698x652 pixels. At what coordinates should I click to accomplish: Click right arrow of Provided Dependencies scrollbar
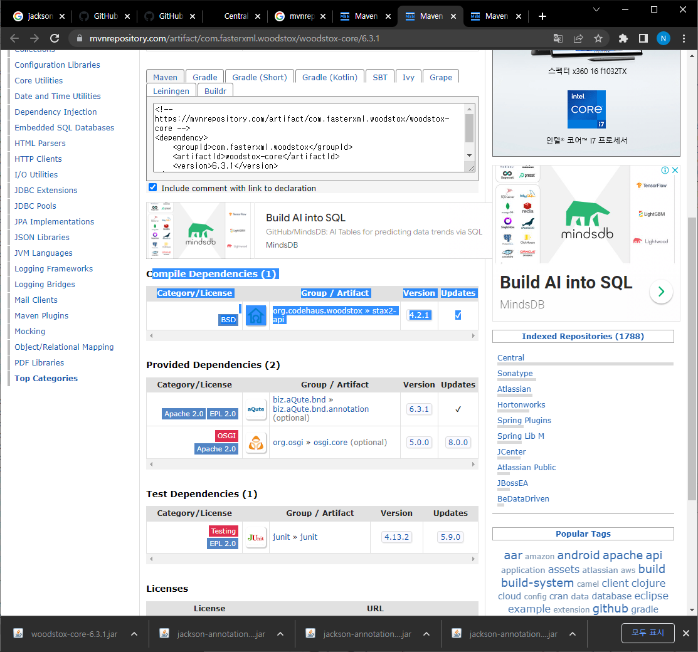473,464
